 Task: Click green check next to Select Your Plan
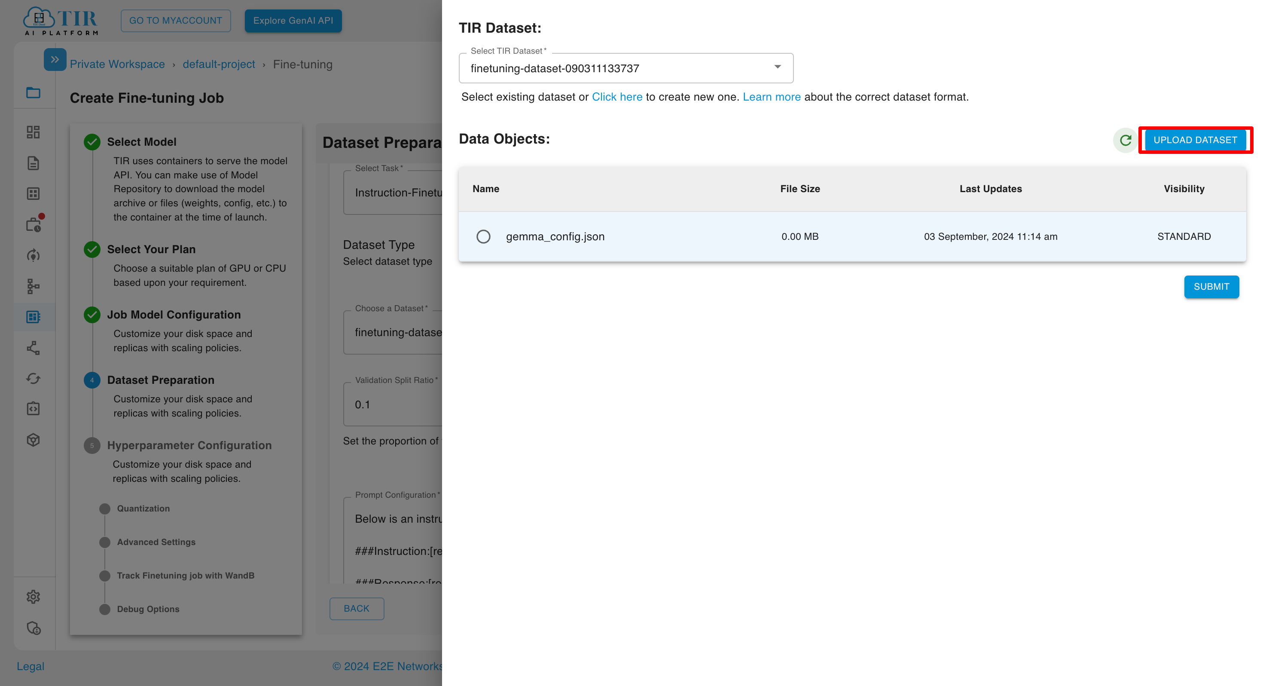point(92,249)
